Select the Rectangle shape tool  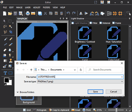coord(10,73)
